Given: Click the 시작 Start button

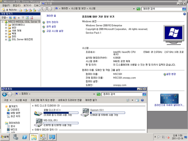Looking at the screenshot, I should [x=5, y=137].
